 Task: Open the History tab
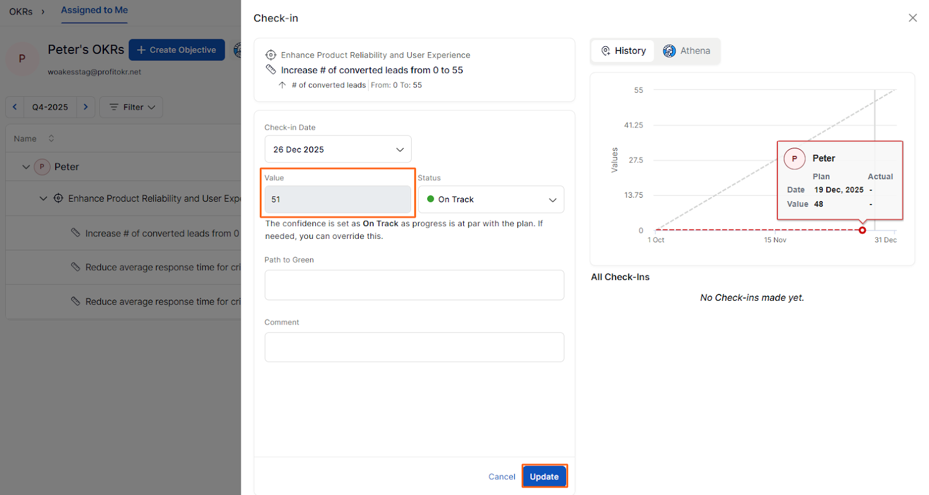[x=623, y=51]
